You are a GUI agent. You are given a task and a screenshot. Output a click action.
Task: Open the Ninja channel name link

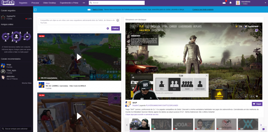pos(47,83)
